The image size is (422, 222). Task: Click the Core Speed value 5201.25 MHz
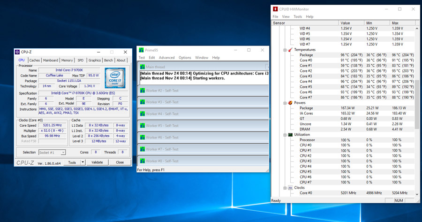[53, 125]
